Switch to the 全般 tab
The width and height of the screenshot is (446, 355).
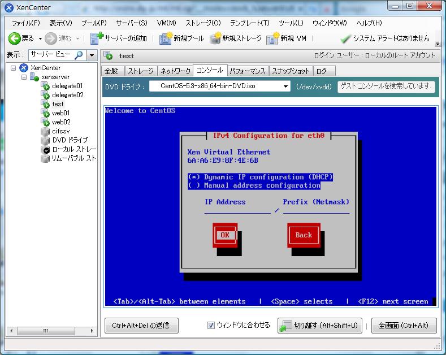coord(113,71)
